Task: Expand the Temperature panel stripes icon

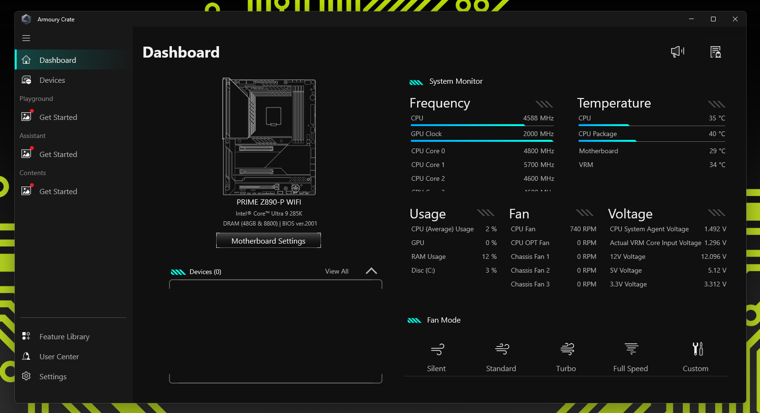Action: [x=716, y=104]
